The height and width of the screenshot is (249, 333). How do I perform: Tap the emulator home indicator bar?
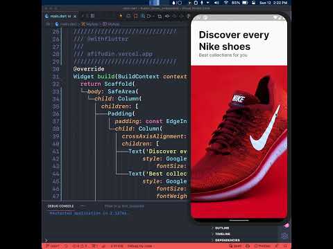point(239,220)
